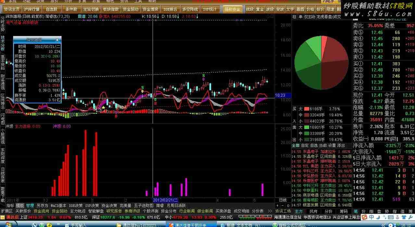The height and width of the screenshot is (227, 415).
Task: Expand more tabs with the >> arrow
Action: [270, 211]
